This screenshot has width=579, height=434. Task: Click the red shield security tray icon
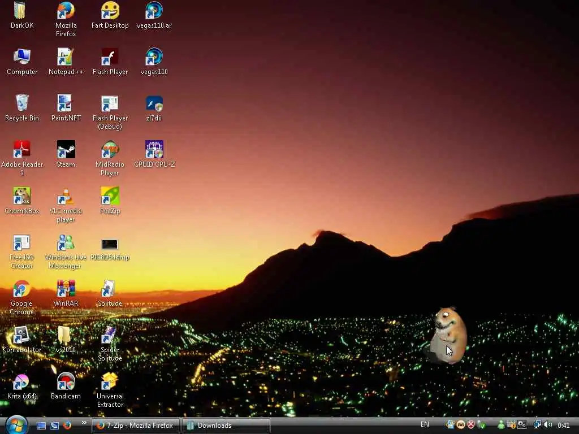tap(471, 425)
